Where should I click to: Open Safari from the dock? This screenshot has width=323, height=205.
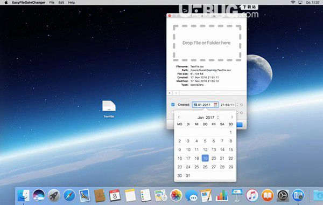coord(69,195)
